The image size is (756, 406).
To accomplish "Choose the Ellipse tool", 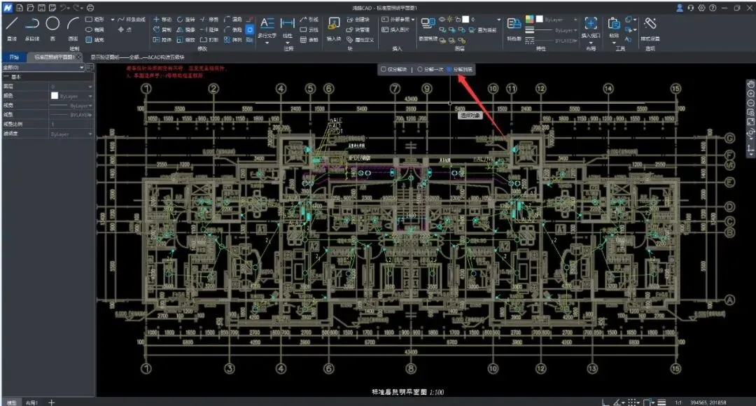I will pyautogui.click(x=95, y=29).
